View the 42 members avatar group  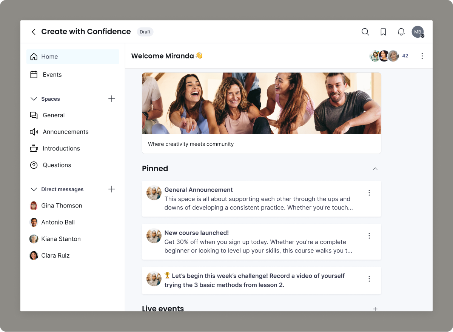(389, 56)
